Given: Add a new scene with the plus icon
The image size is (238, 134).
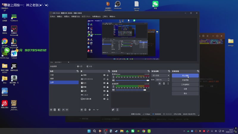Looking at the screenshot, I should coord(51,110).
